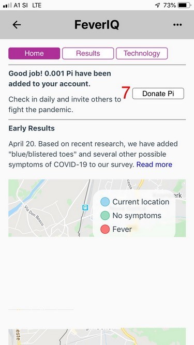Tap the battery indicator in status bar
Viewport: 194px width, 345px height.
pyautogui.click(x=184, y=5)
